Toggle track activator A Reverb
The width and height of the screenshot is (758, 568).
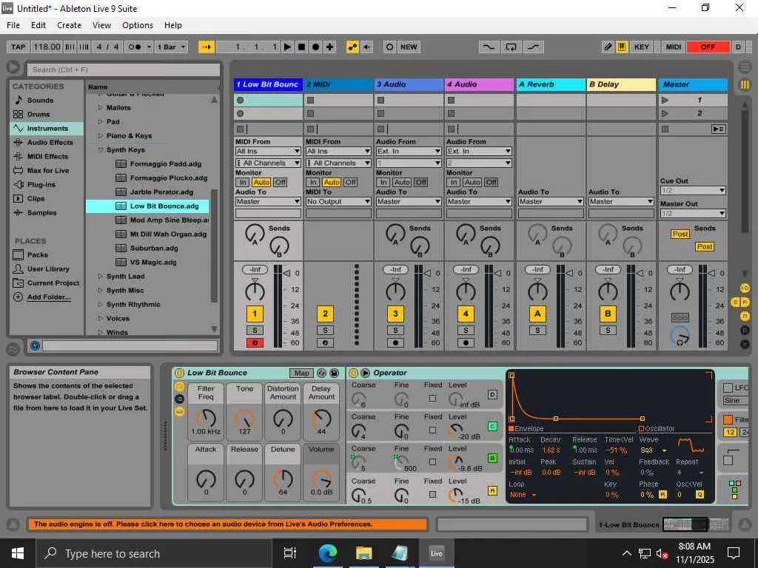[537, 314]
